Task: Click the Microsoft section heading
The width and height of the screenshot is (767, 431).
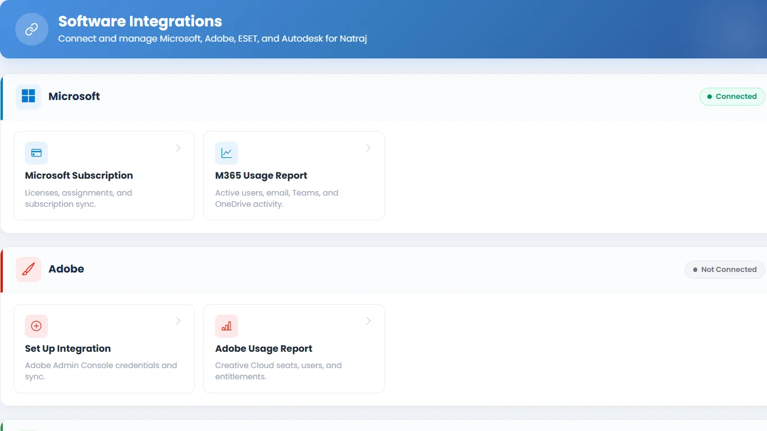Action: coord(74,97)
